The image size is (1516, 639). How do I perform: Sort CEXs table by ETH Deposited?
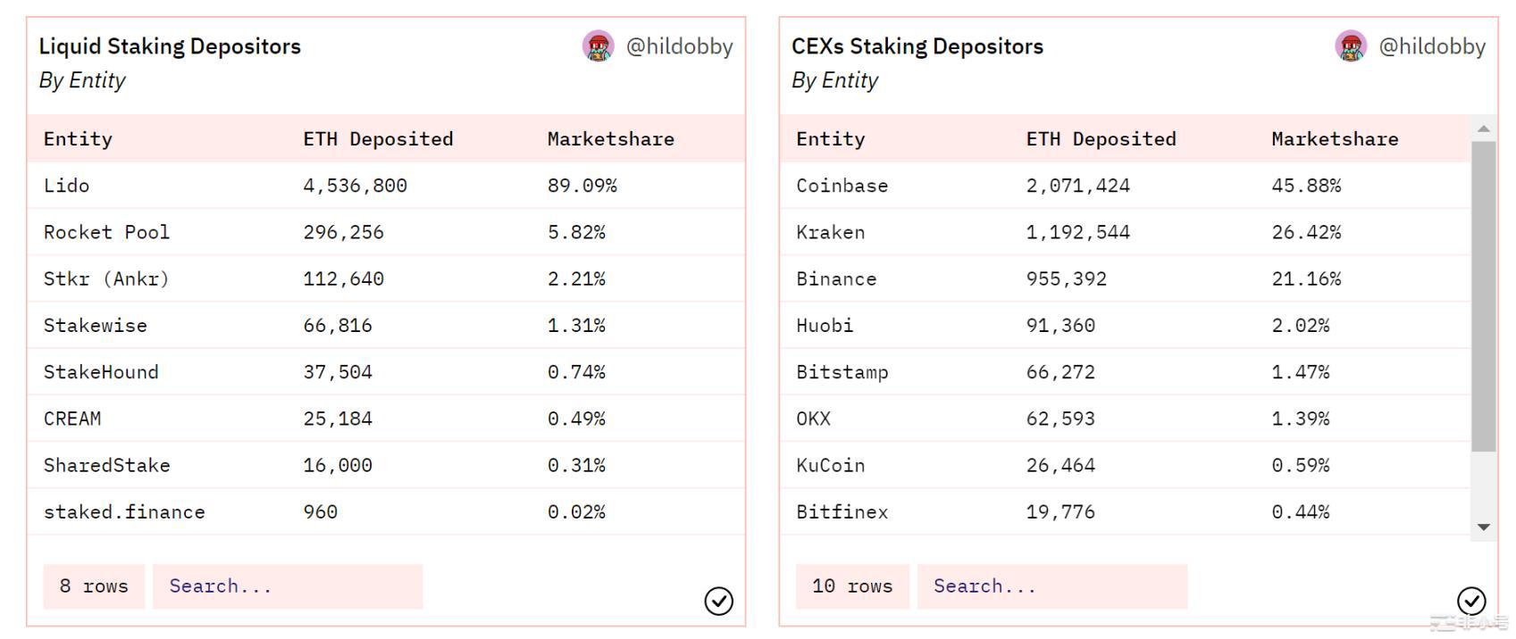pyautogui.click(x=1101, y=139)
